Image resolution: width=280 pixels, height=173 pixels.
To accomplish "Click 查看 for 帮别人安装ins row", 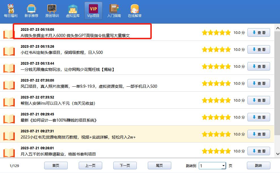I will click(x=258, y=100).
